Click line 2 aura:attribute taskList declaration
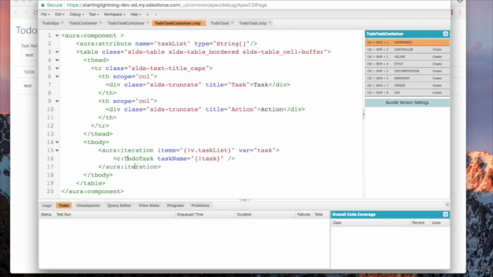493x277 pixels. (166, 44)
